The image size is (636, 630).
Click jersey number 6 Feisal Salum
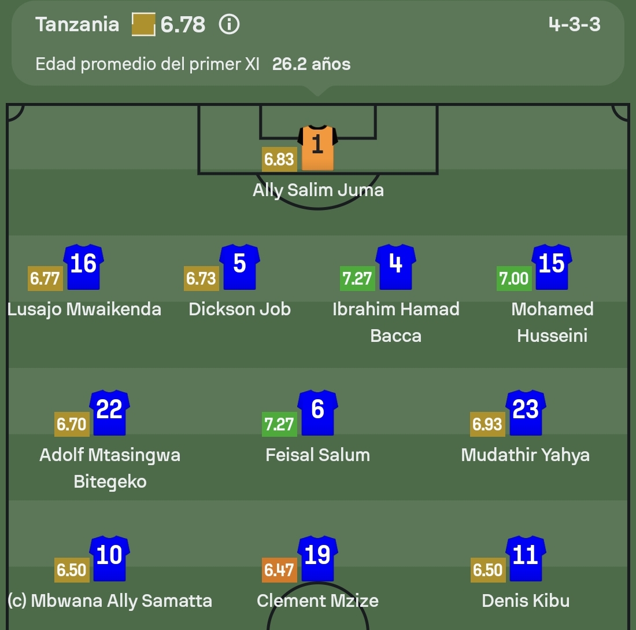[x=317, y=412]
